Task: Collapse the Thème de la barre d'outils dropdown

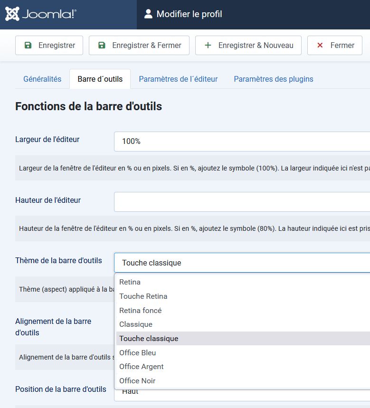Action: 241,263
